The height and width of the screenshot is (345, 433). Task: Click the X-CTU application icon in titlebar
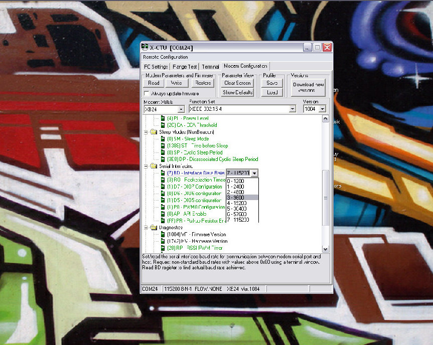click(145, 47)
